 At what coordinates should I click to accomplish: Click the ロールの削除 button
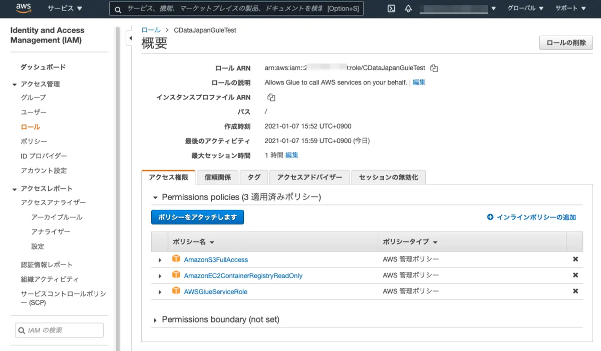[566, 42]
